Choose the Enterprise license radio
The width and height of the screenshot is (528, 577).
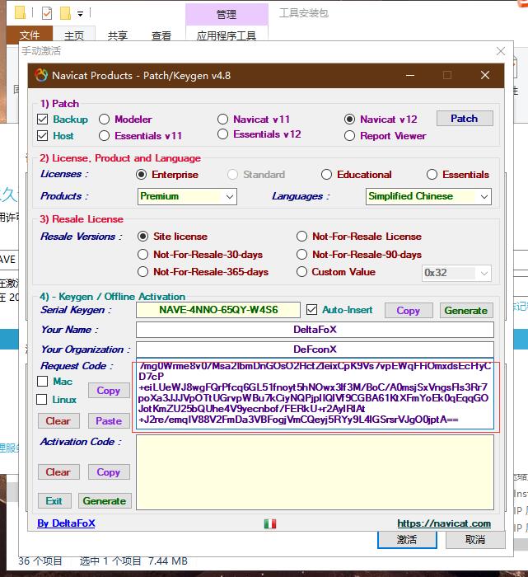tap(141, 175)
